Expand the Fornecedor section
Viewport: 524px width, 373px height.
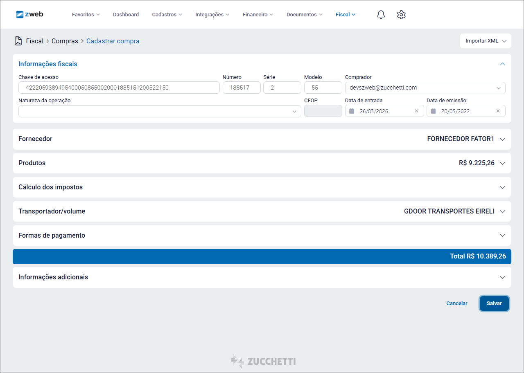pos(502,139)
